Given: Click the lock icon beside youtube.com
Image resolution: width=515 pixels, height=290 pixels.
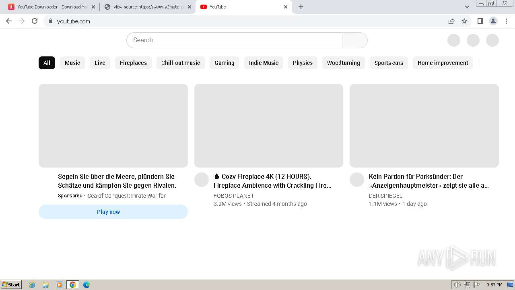Looking at the screenshot, I should click(50, 21).
